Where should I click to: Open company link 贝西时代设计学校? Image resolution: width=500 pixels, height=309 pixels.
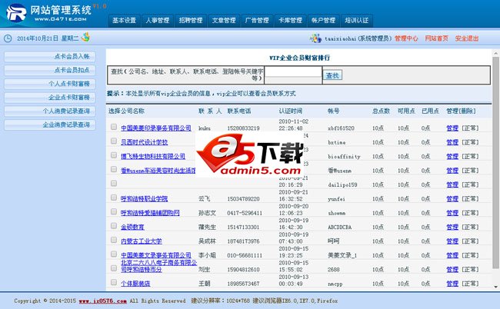tap(144, 142)
